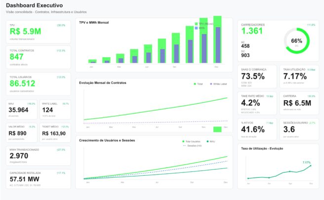Viewport: 324px width, 200px height.
Task: Open the TPV R$ 5.9M card
Action: pyautogui.click(x=39, y=32)
